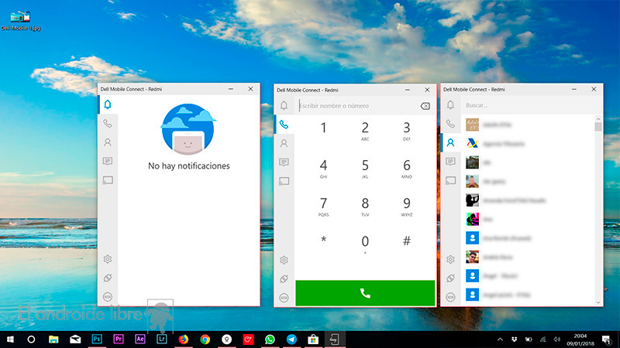The height and width of the screenshot is (348, 620).
Task: Click the contacts scrollbar down arrow
Action: pyautogui.click(x=598, y=302)
